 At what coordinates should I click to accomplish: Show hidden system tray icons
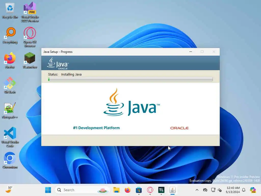pos(197,190)
